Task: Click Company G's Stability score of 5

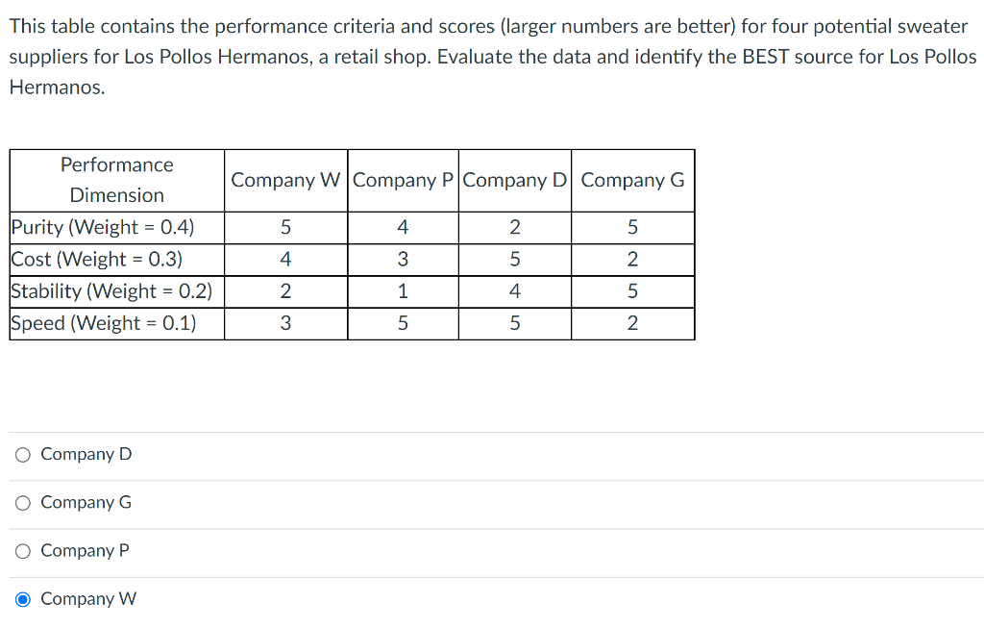Action: (x=632, y=291)
